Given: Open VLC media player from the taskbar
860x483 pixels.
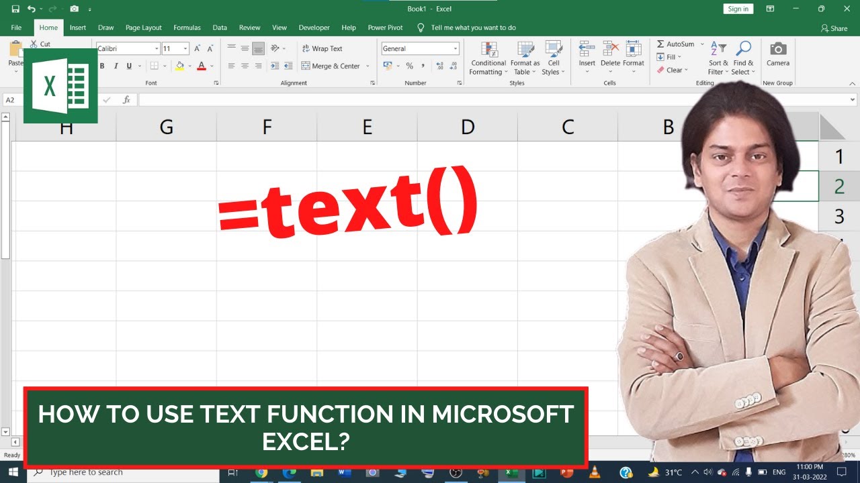Looking at the screenshot, I should [594, 472].
